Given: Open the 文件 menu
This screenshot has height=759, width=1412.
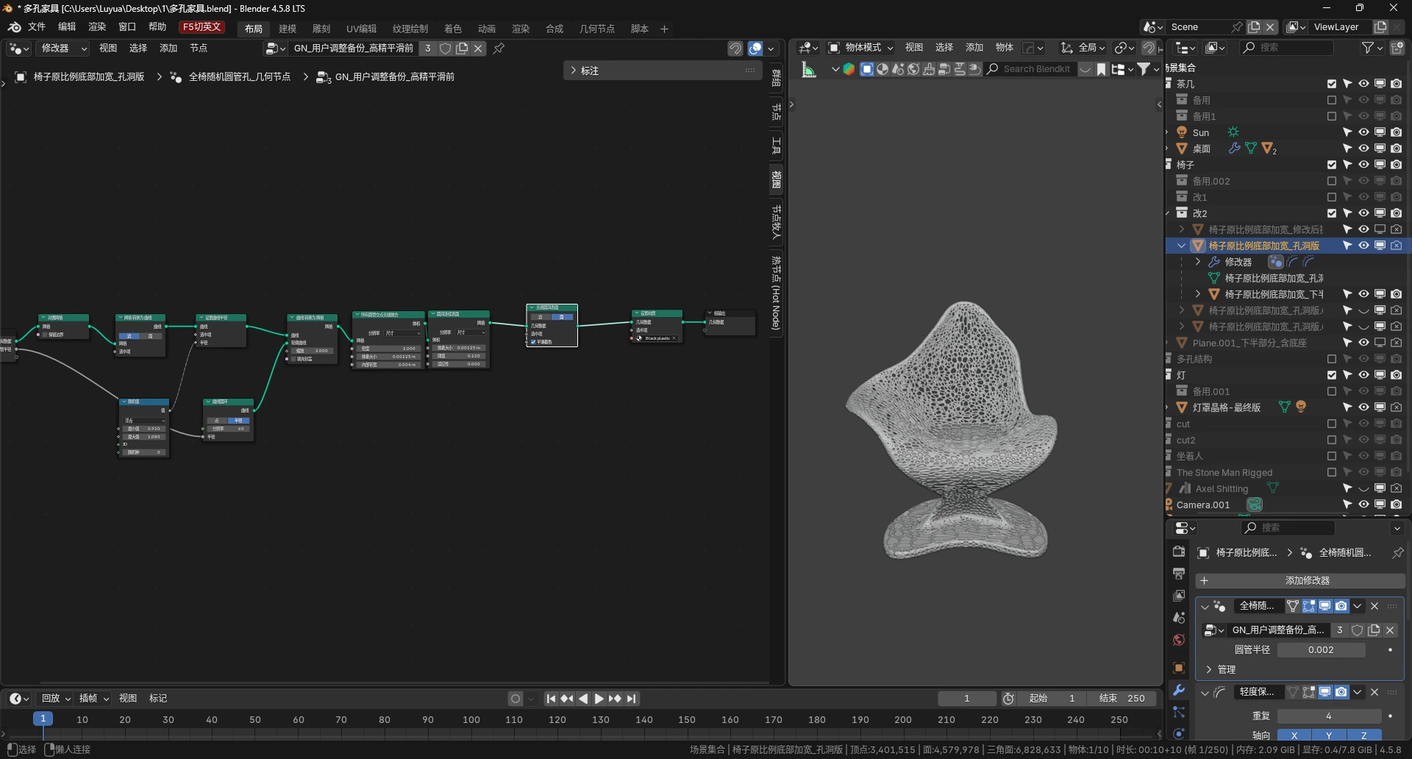Looking at the screenshot, I should coord(37,27).
